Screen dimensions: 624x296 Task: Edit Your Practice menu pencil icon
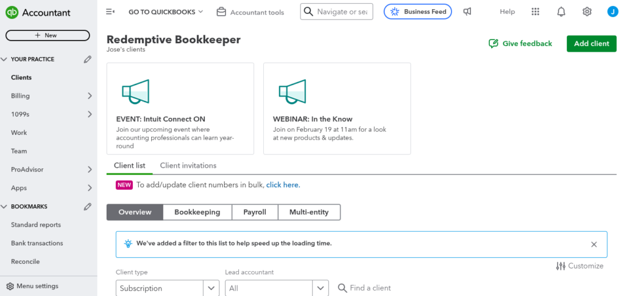[88, 60]
